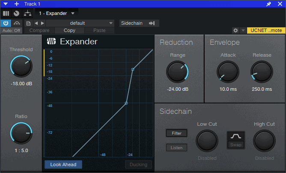Click the sidechain source arrow icon
Screen dimensions: 286x173
(x=152, y=23)
